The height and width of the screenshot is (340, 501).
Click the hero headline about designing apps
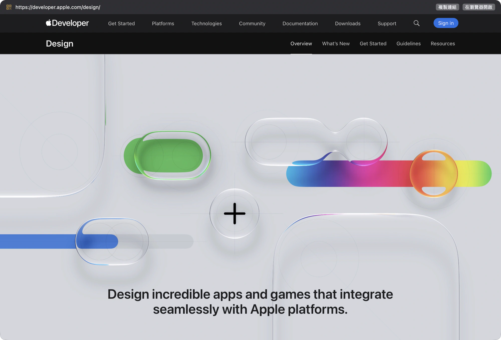pos(250,302)
